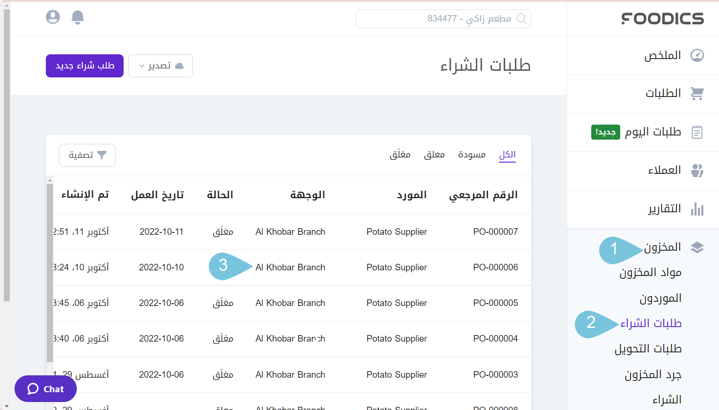Click the table's vertical scrollbar
This screenshot has height=410, width=719.
(49, 262)
